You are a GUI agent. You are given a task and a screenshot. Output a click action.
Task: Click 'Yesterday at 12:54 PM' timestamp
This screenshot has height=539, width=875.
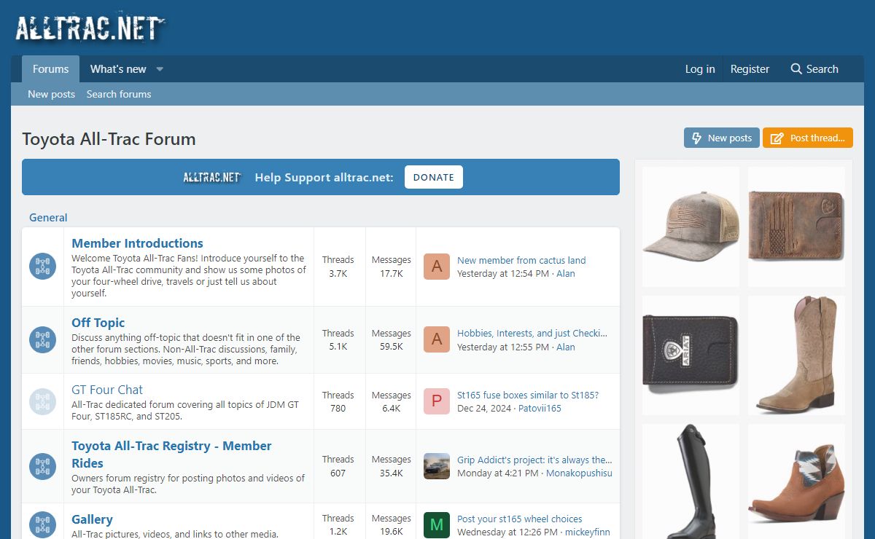[503, 273]
